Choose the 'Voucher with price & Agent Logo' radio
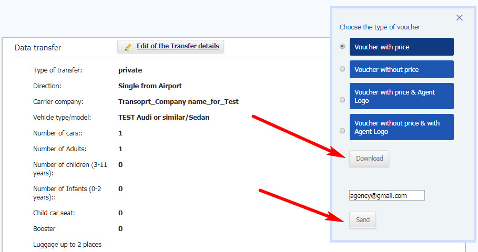The image size is (478, 252). 342,100
